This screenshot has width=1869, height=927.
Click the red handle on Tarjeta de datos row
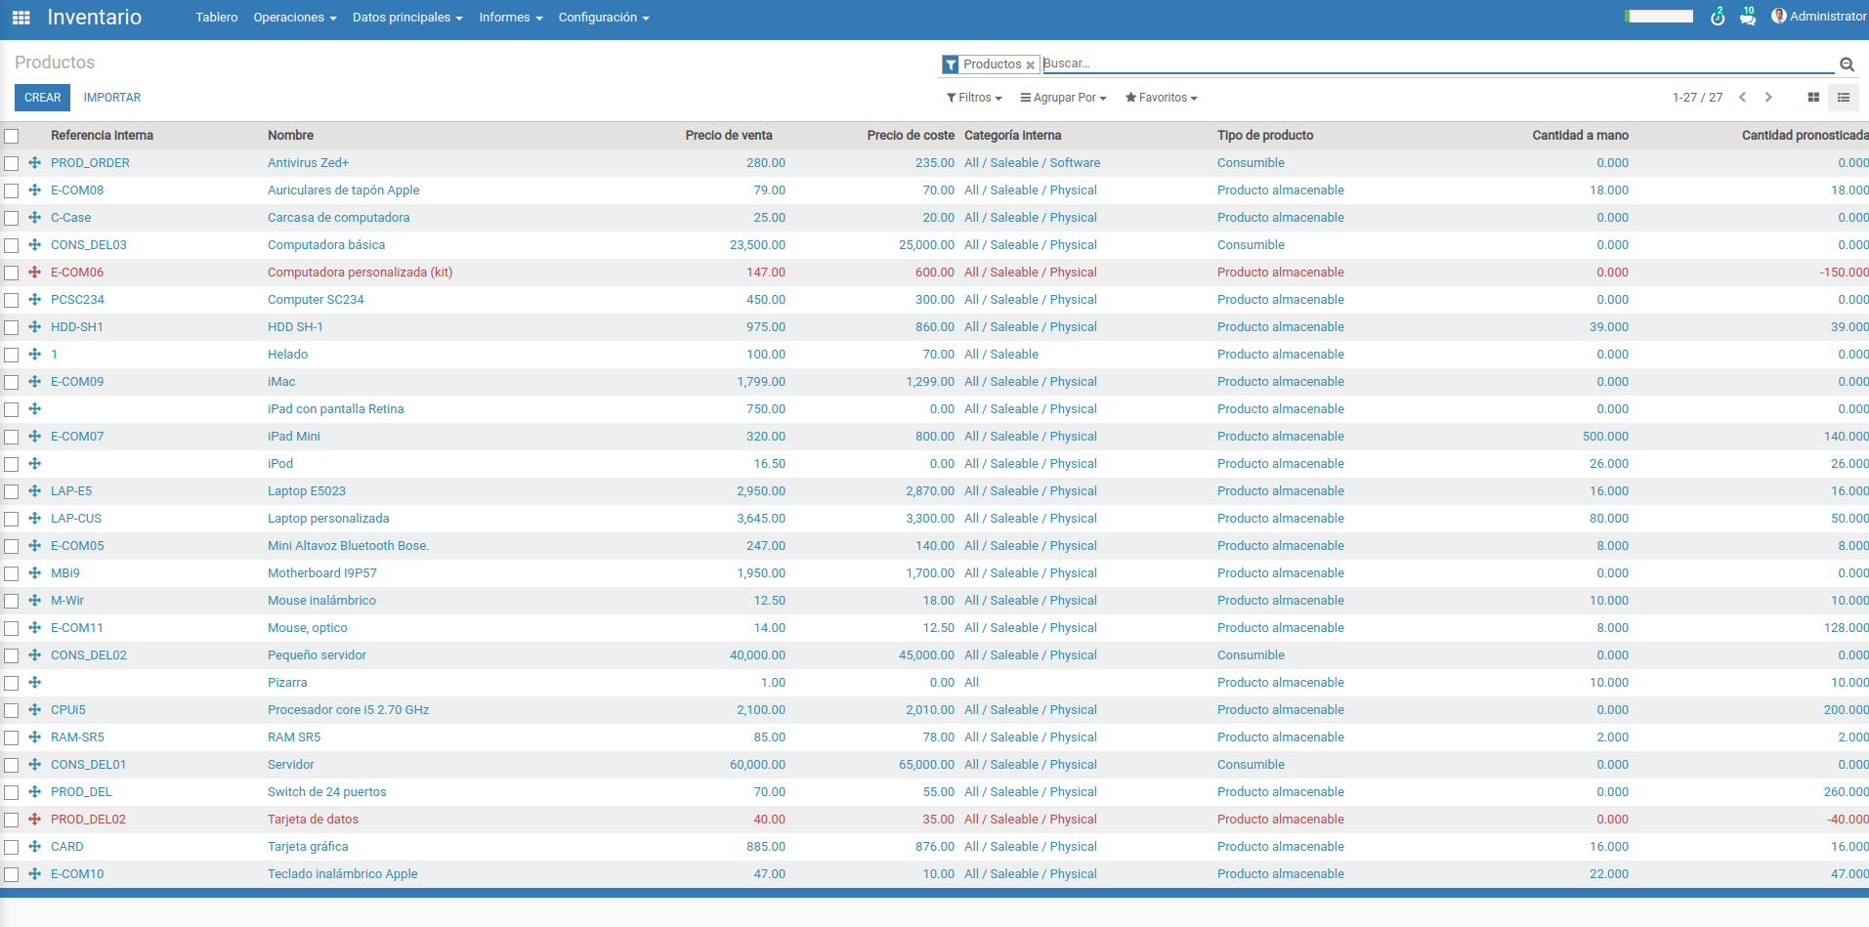pyautogui.click(x=34, y=820)
